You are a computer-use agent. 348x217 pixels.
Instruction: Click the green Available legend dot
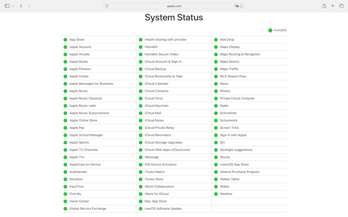(x=270, y=30)
